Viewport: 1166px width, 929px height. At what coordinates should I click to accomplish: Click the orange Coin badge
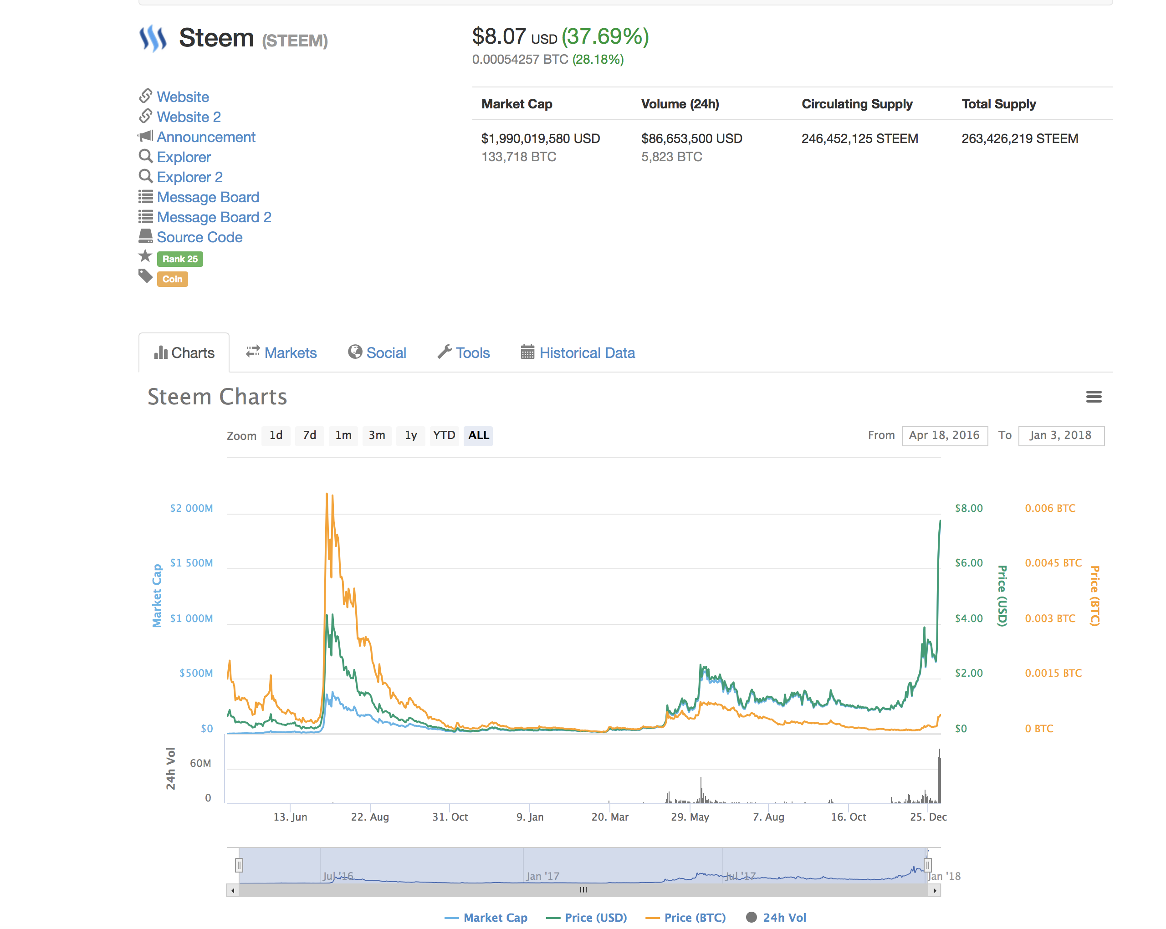[x=173, y=279]
